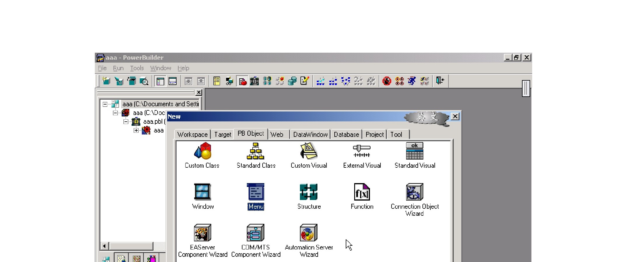Collapse the aaa.pbl library node
The image size is (627, 262).
[x=126, y=122]
